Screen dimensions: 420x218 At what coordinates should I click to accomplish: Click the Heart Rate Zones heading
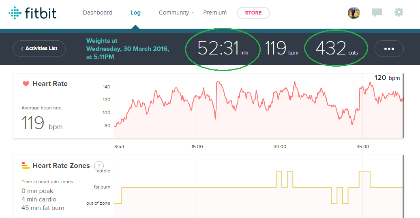point(61,166)
